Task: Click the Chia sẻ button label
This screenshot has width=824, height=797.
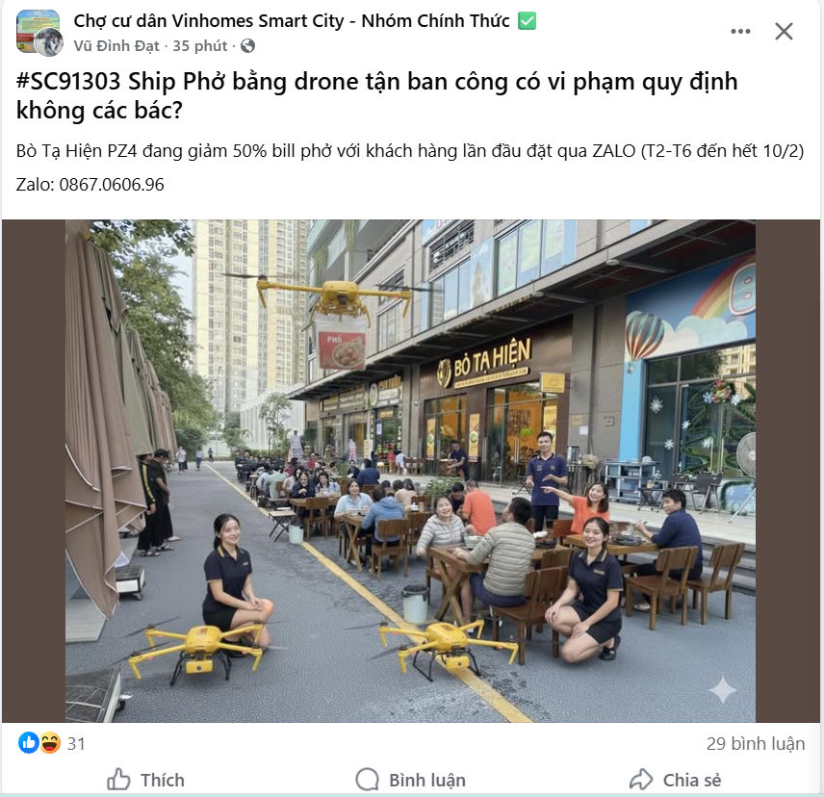Action: point(692,781)
